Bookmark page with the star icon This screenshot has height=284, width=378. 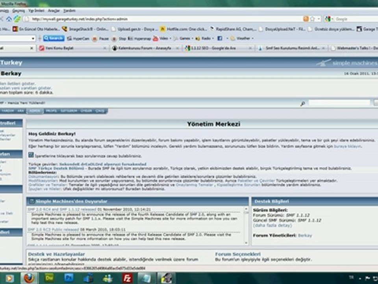coord(312,19)
